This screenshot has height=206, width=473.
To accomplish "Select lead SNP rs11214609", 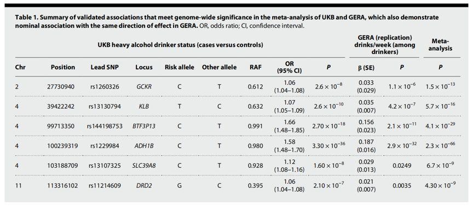I will (104, 186).
